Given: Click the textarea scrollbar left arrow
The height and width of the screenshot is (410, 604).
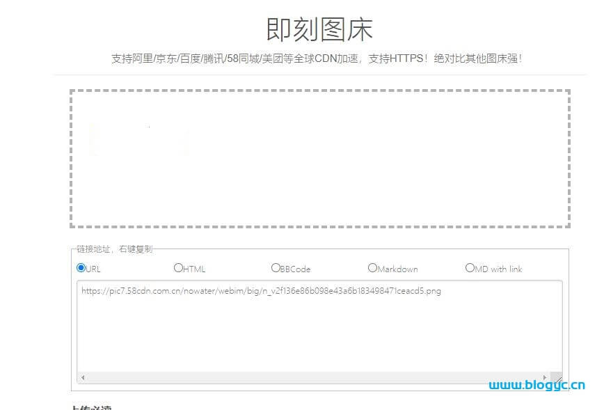Looking at the screenshot, I should 83,377.
